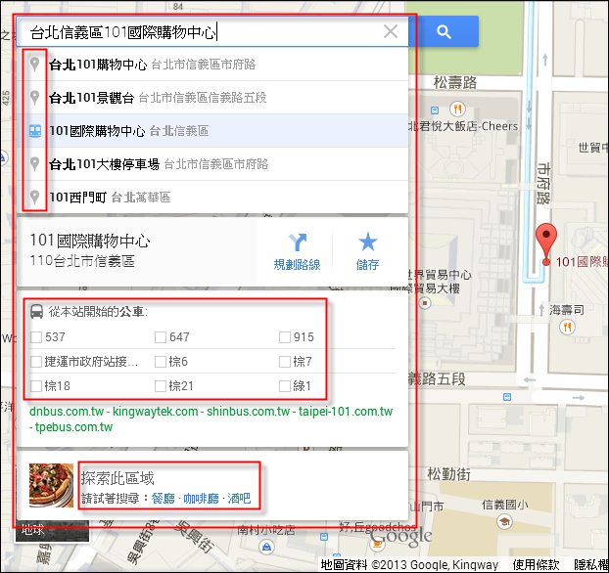
Task: Click the 儲存 star icon
Action: point(367,242)
